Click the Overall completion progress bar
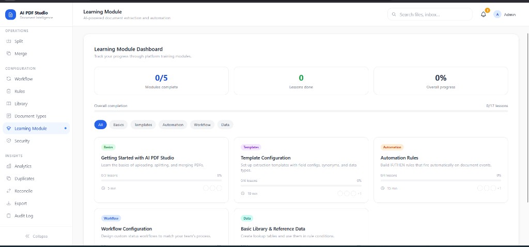529x247 pixels. (301, 111)
